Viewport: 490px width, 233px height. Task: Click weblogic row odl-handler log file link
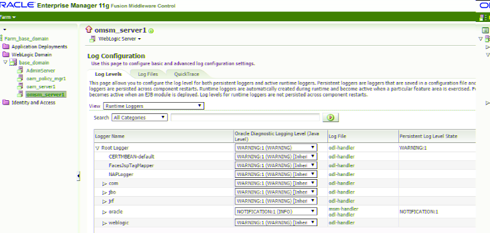(341, 223)
